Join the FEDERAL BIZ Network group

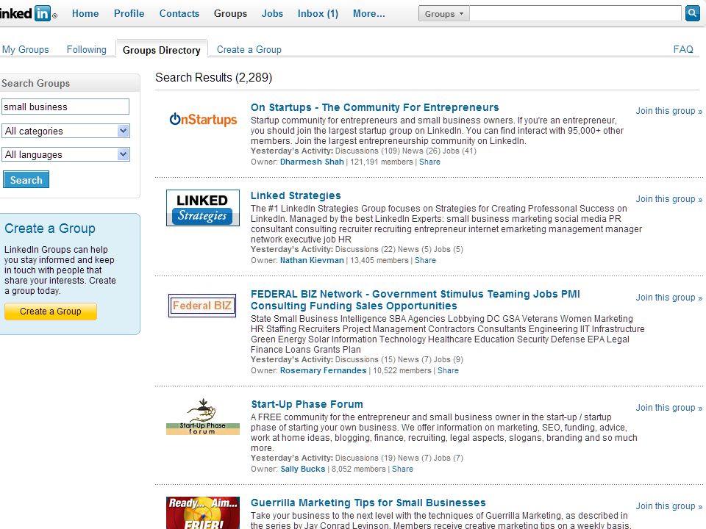tap(669, 298)
